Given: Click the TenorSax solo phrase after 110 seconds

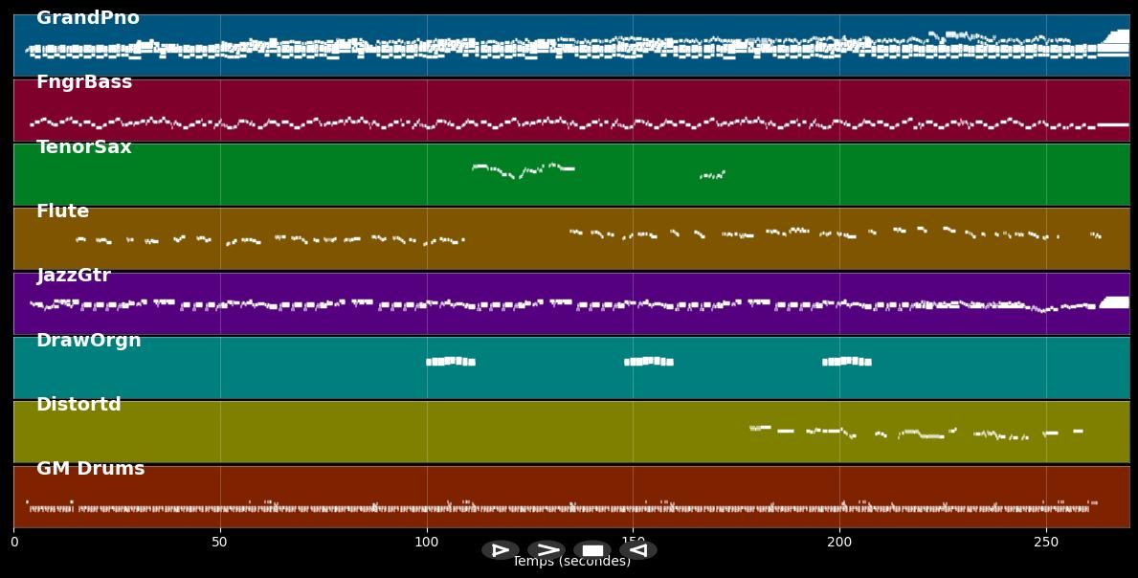Looking at the screenshot, I should tap(524, 170).
